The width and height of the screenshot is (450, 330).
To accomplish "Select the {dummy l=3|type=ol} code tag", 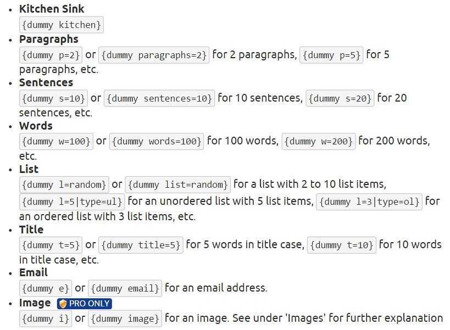I will point(369,202).
